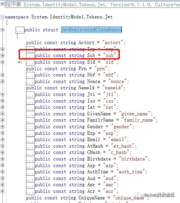Open collapsed ellipsis box before FamilyName declaration

click(30, 120)
